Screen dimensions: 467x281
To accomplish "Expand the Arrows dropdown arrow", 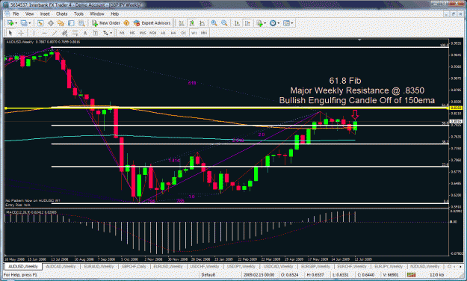I will 111,33.
